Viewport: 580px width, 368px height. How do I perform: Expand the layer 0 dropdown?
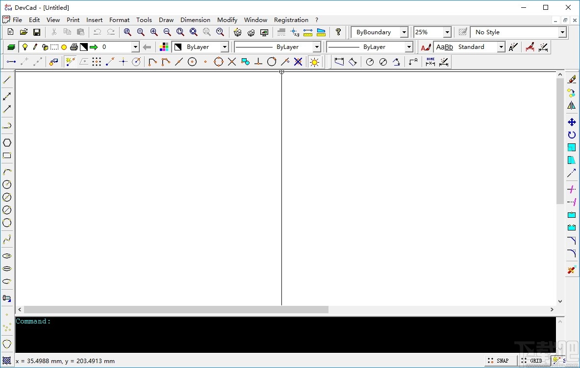[135, 47]
